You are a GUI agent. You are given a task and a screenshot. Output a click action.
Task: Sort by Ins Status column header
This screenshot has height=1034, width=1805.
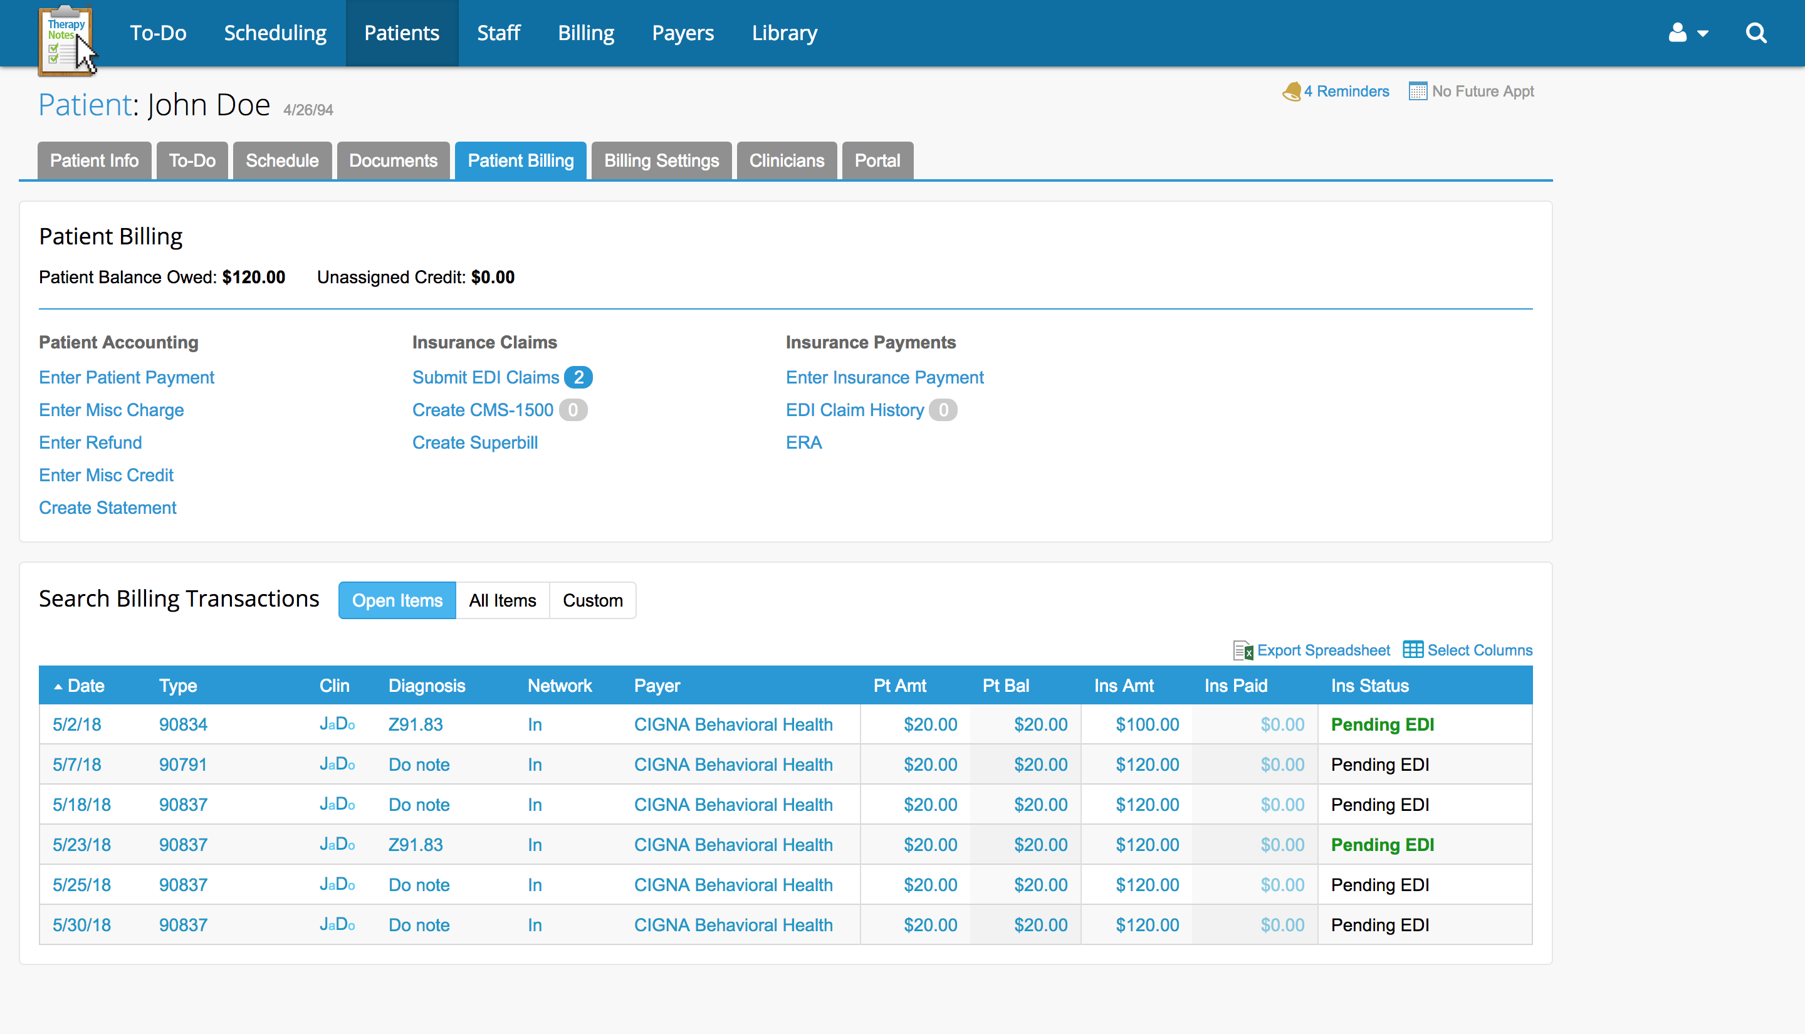tap(1369, 686)
